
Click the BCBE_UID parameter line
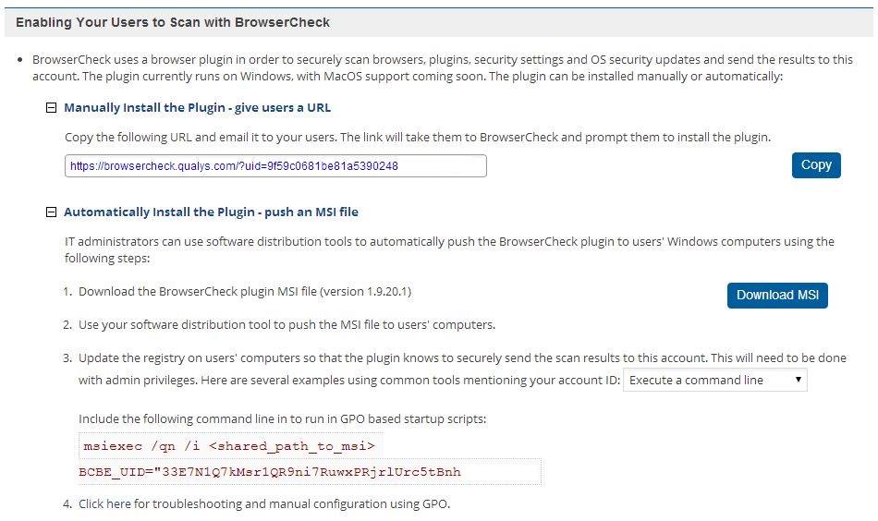[x=270, y=472]
